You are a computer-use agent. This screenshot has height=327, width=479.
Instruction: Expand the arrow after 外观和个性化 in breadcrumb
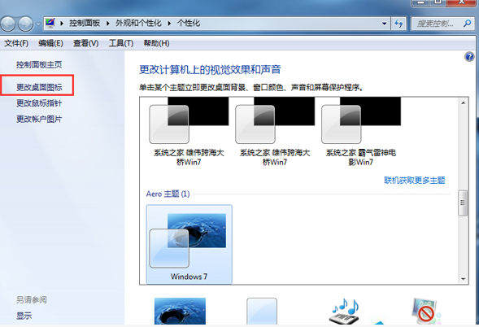point(169,24)
